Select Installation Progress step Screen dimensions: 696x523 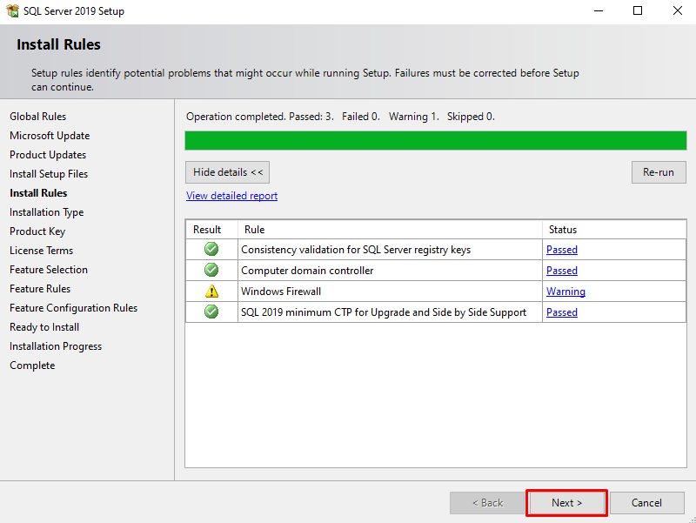tap(56, 346)
